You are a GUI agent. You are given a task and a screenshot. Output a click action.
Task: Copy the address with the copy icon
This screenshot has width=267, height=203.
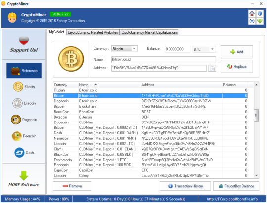[212, 68]
